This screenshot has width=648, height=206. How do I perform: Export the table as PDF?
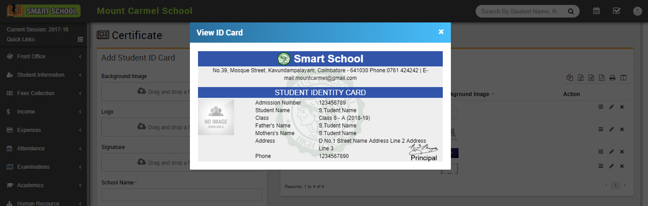point(602,78)
